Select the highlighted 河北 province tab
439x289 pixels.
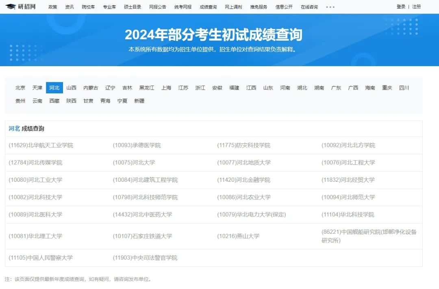tap(54, 88)
